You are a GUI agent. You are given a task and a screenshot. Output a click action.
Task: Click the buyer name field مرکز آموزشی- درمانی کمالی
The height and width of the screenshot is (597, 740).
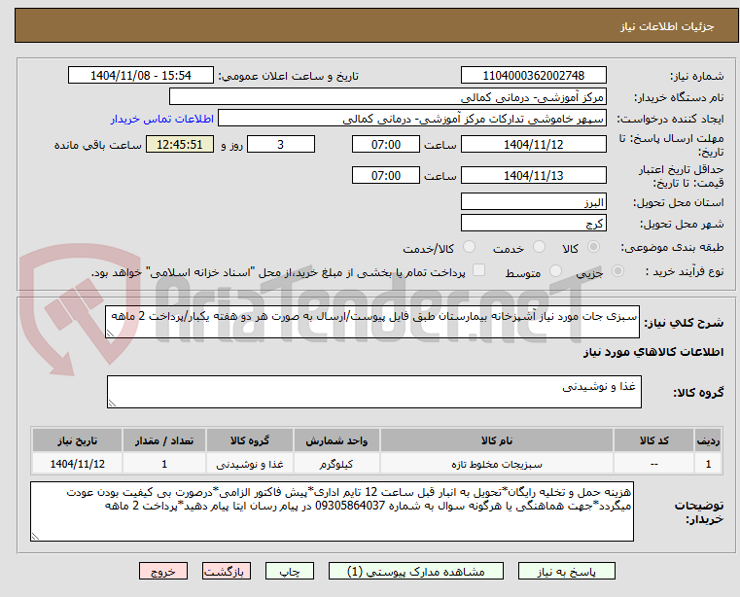(387, 97)
